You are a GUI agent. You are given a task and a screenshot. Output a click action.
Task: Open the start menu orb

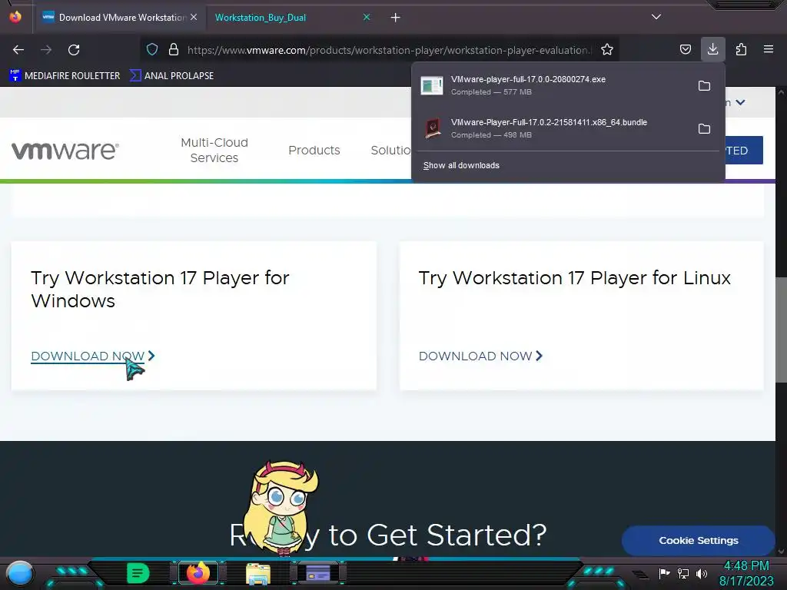(20, 573)
